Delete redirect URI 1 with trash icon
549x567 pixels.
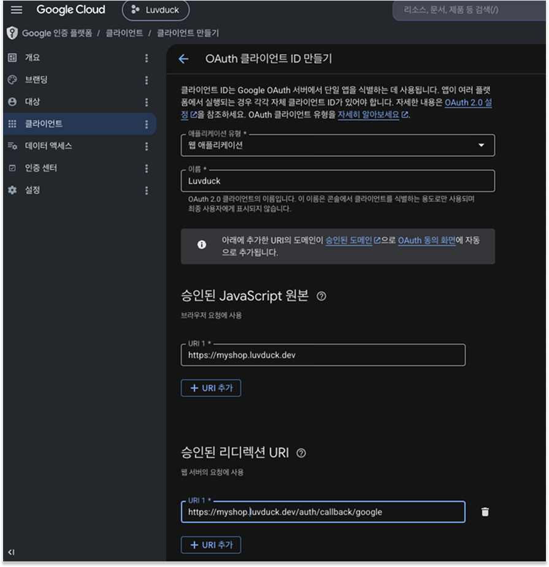485,512
